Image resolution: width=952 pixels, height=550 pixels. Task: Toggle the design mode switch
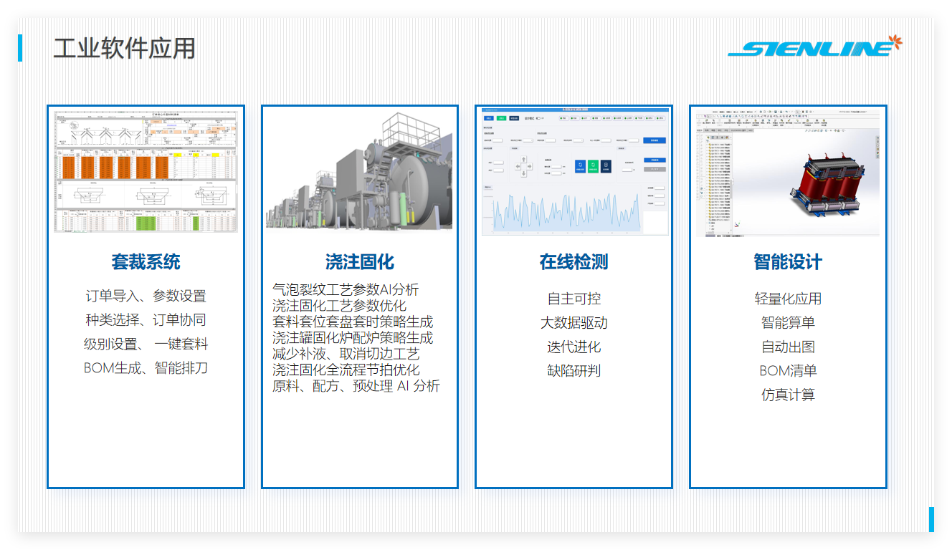[x=539, y=118]
